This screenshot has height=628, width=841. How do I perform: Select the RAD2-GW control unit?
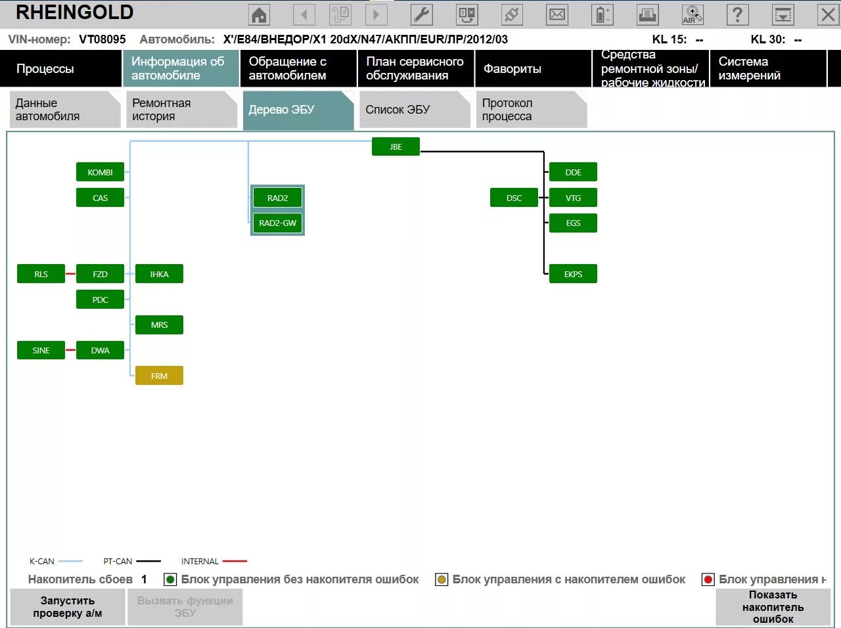277,223
